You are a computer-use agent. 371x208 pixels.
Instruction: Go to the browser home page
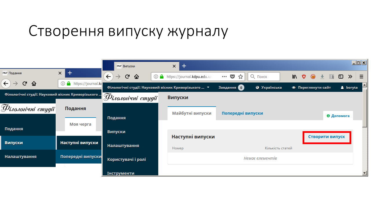click(x=137, y=77)
